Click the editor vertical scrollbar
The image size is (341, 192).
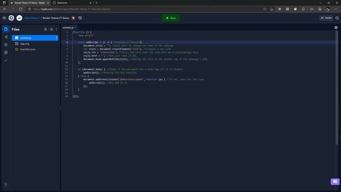pyautogui.click(x=337, y=87)
